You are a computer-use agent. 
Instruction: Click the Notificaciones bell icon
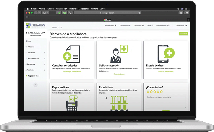pyautogui.click(x=116, y=25)
